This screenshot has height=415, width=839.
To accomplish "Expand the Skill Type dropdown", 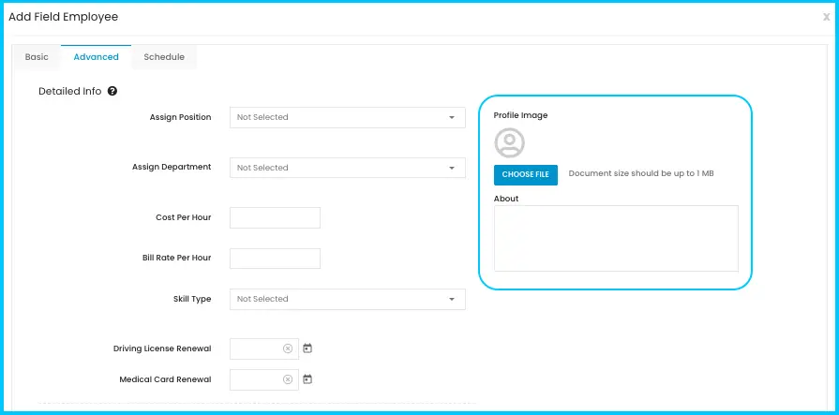I will click(x=348, y=300).
